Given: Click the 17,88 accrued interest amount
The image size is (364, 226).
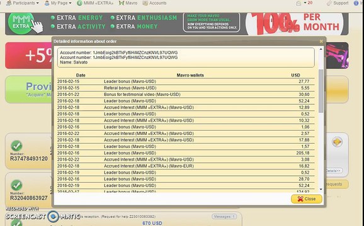Looking at the screenshot, I should tap(304, 140).
